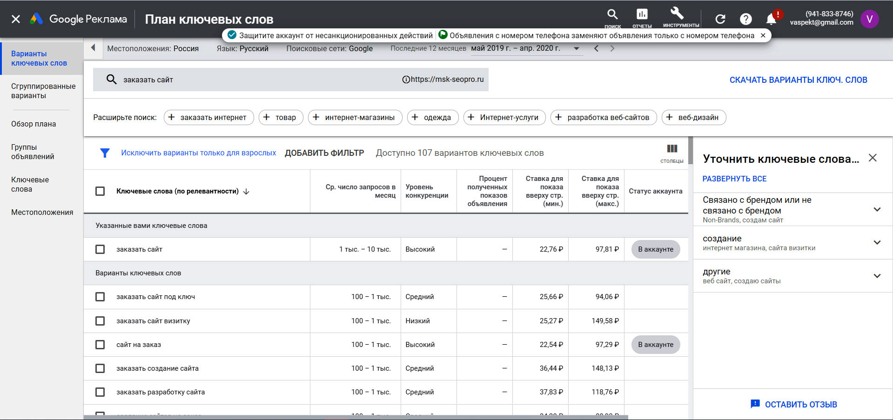893x420 pixels.
Task: Open the date range dropdown
Action: 576,48
